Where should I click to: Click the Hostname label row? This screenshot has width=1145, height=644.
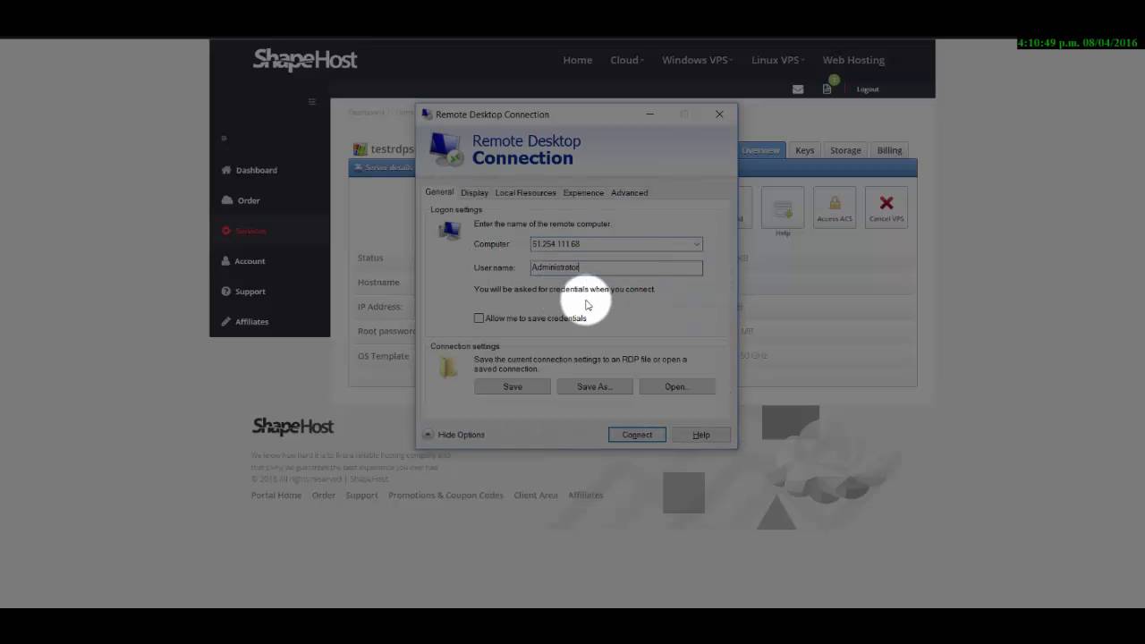coord(378,283)
